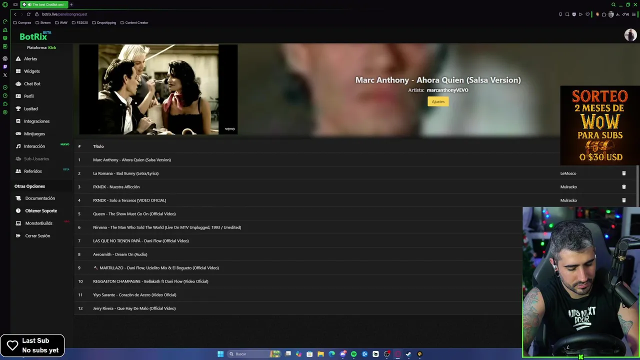The width and height of the screenshot is (640, 360).
Task: Click Cerrar Sesión to log out
Action: [x=37, y=235]
